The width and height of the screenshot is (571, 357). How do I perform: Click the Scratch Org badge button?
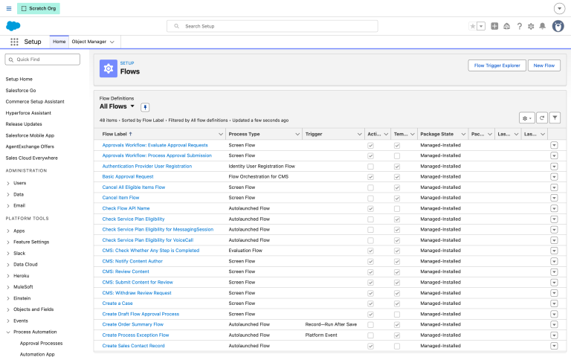click(39, 8)
